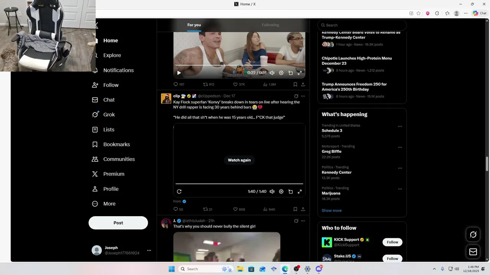Open the @clippedszn profile avatar
The height and width of the screenshot is (275, 490).
coord(166,99)
